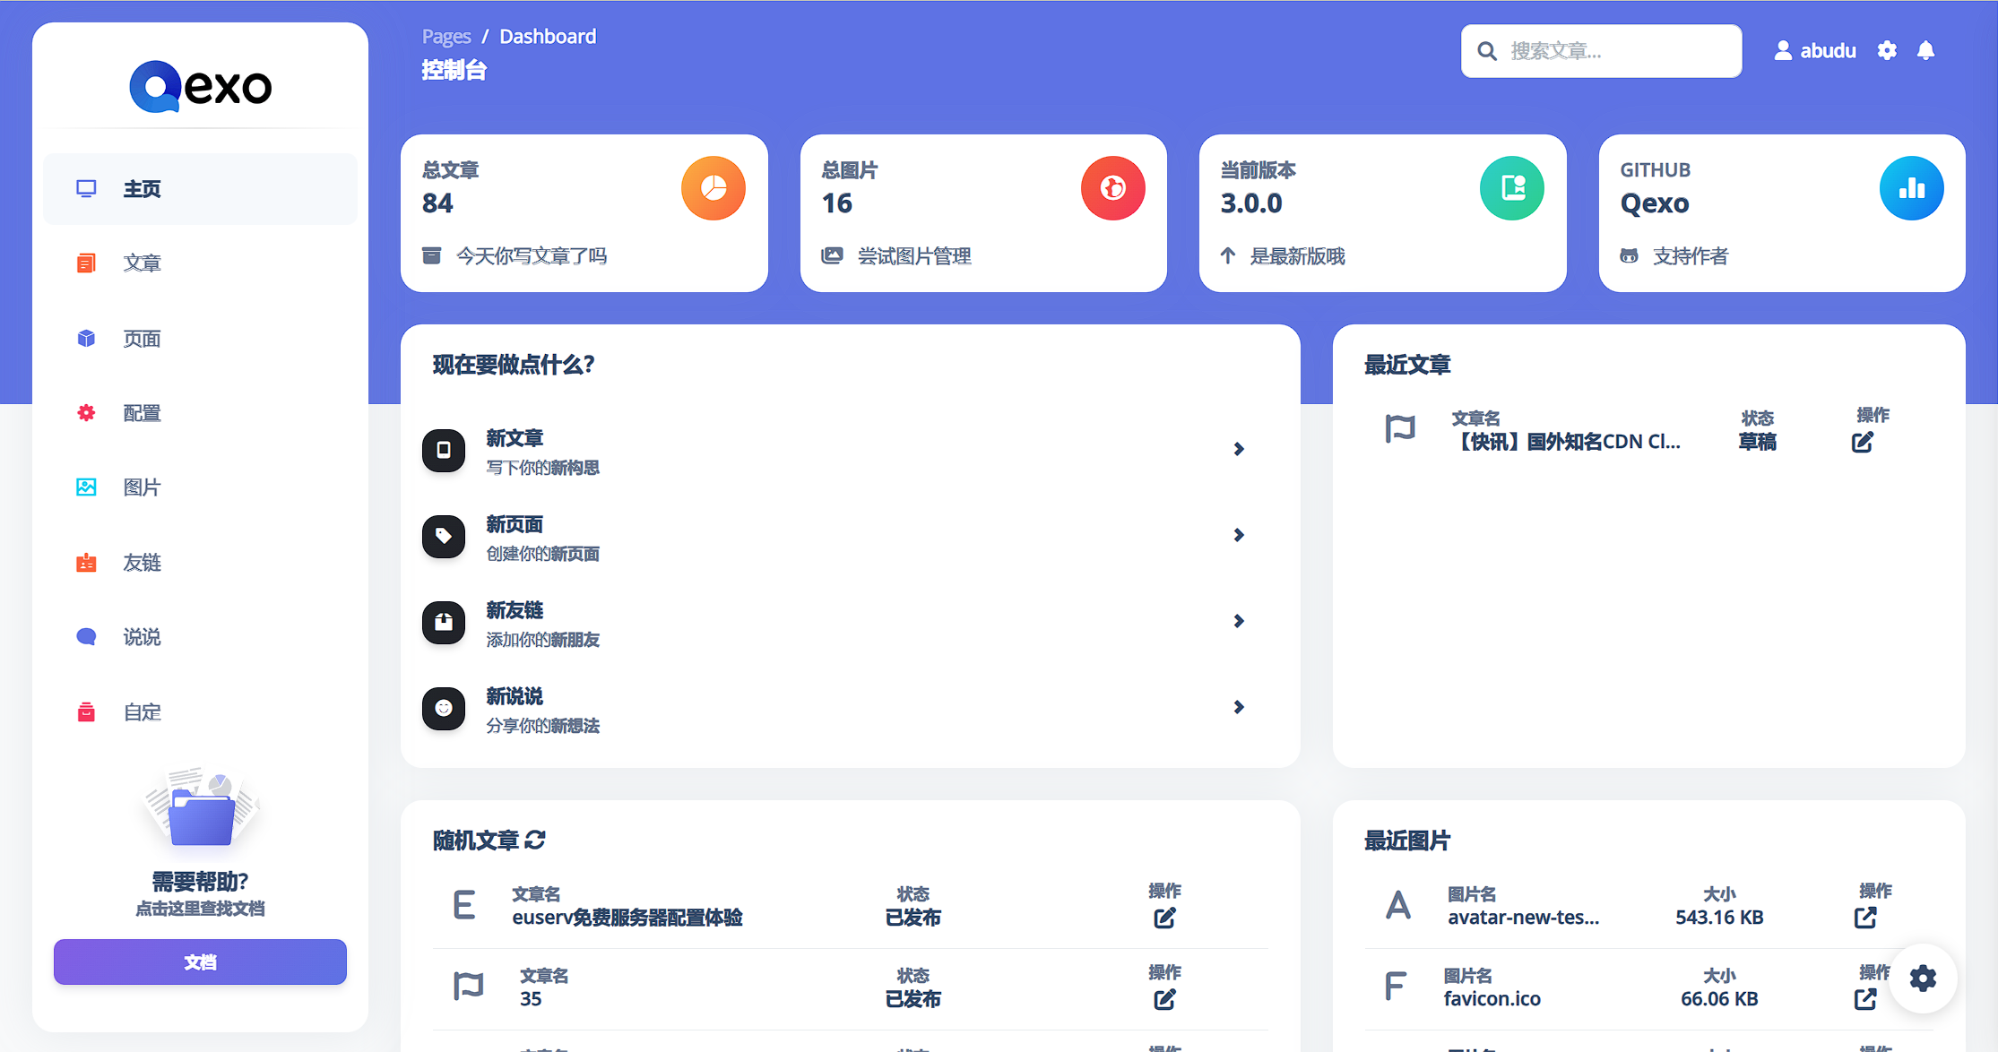
Task: Switch to the 主页 menu item
Action: [142, 188]
